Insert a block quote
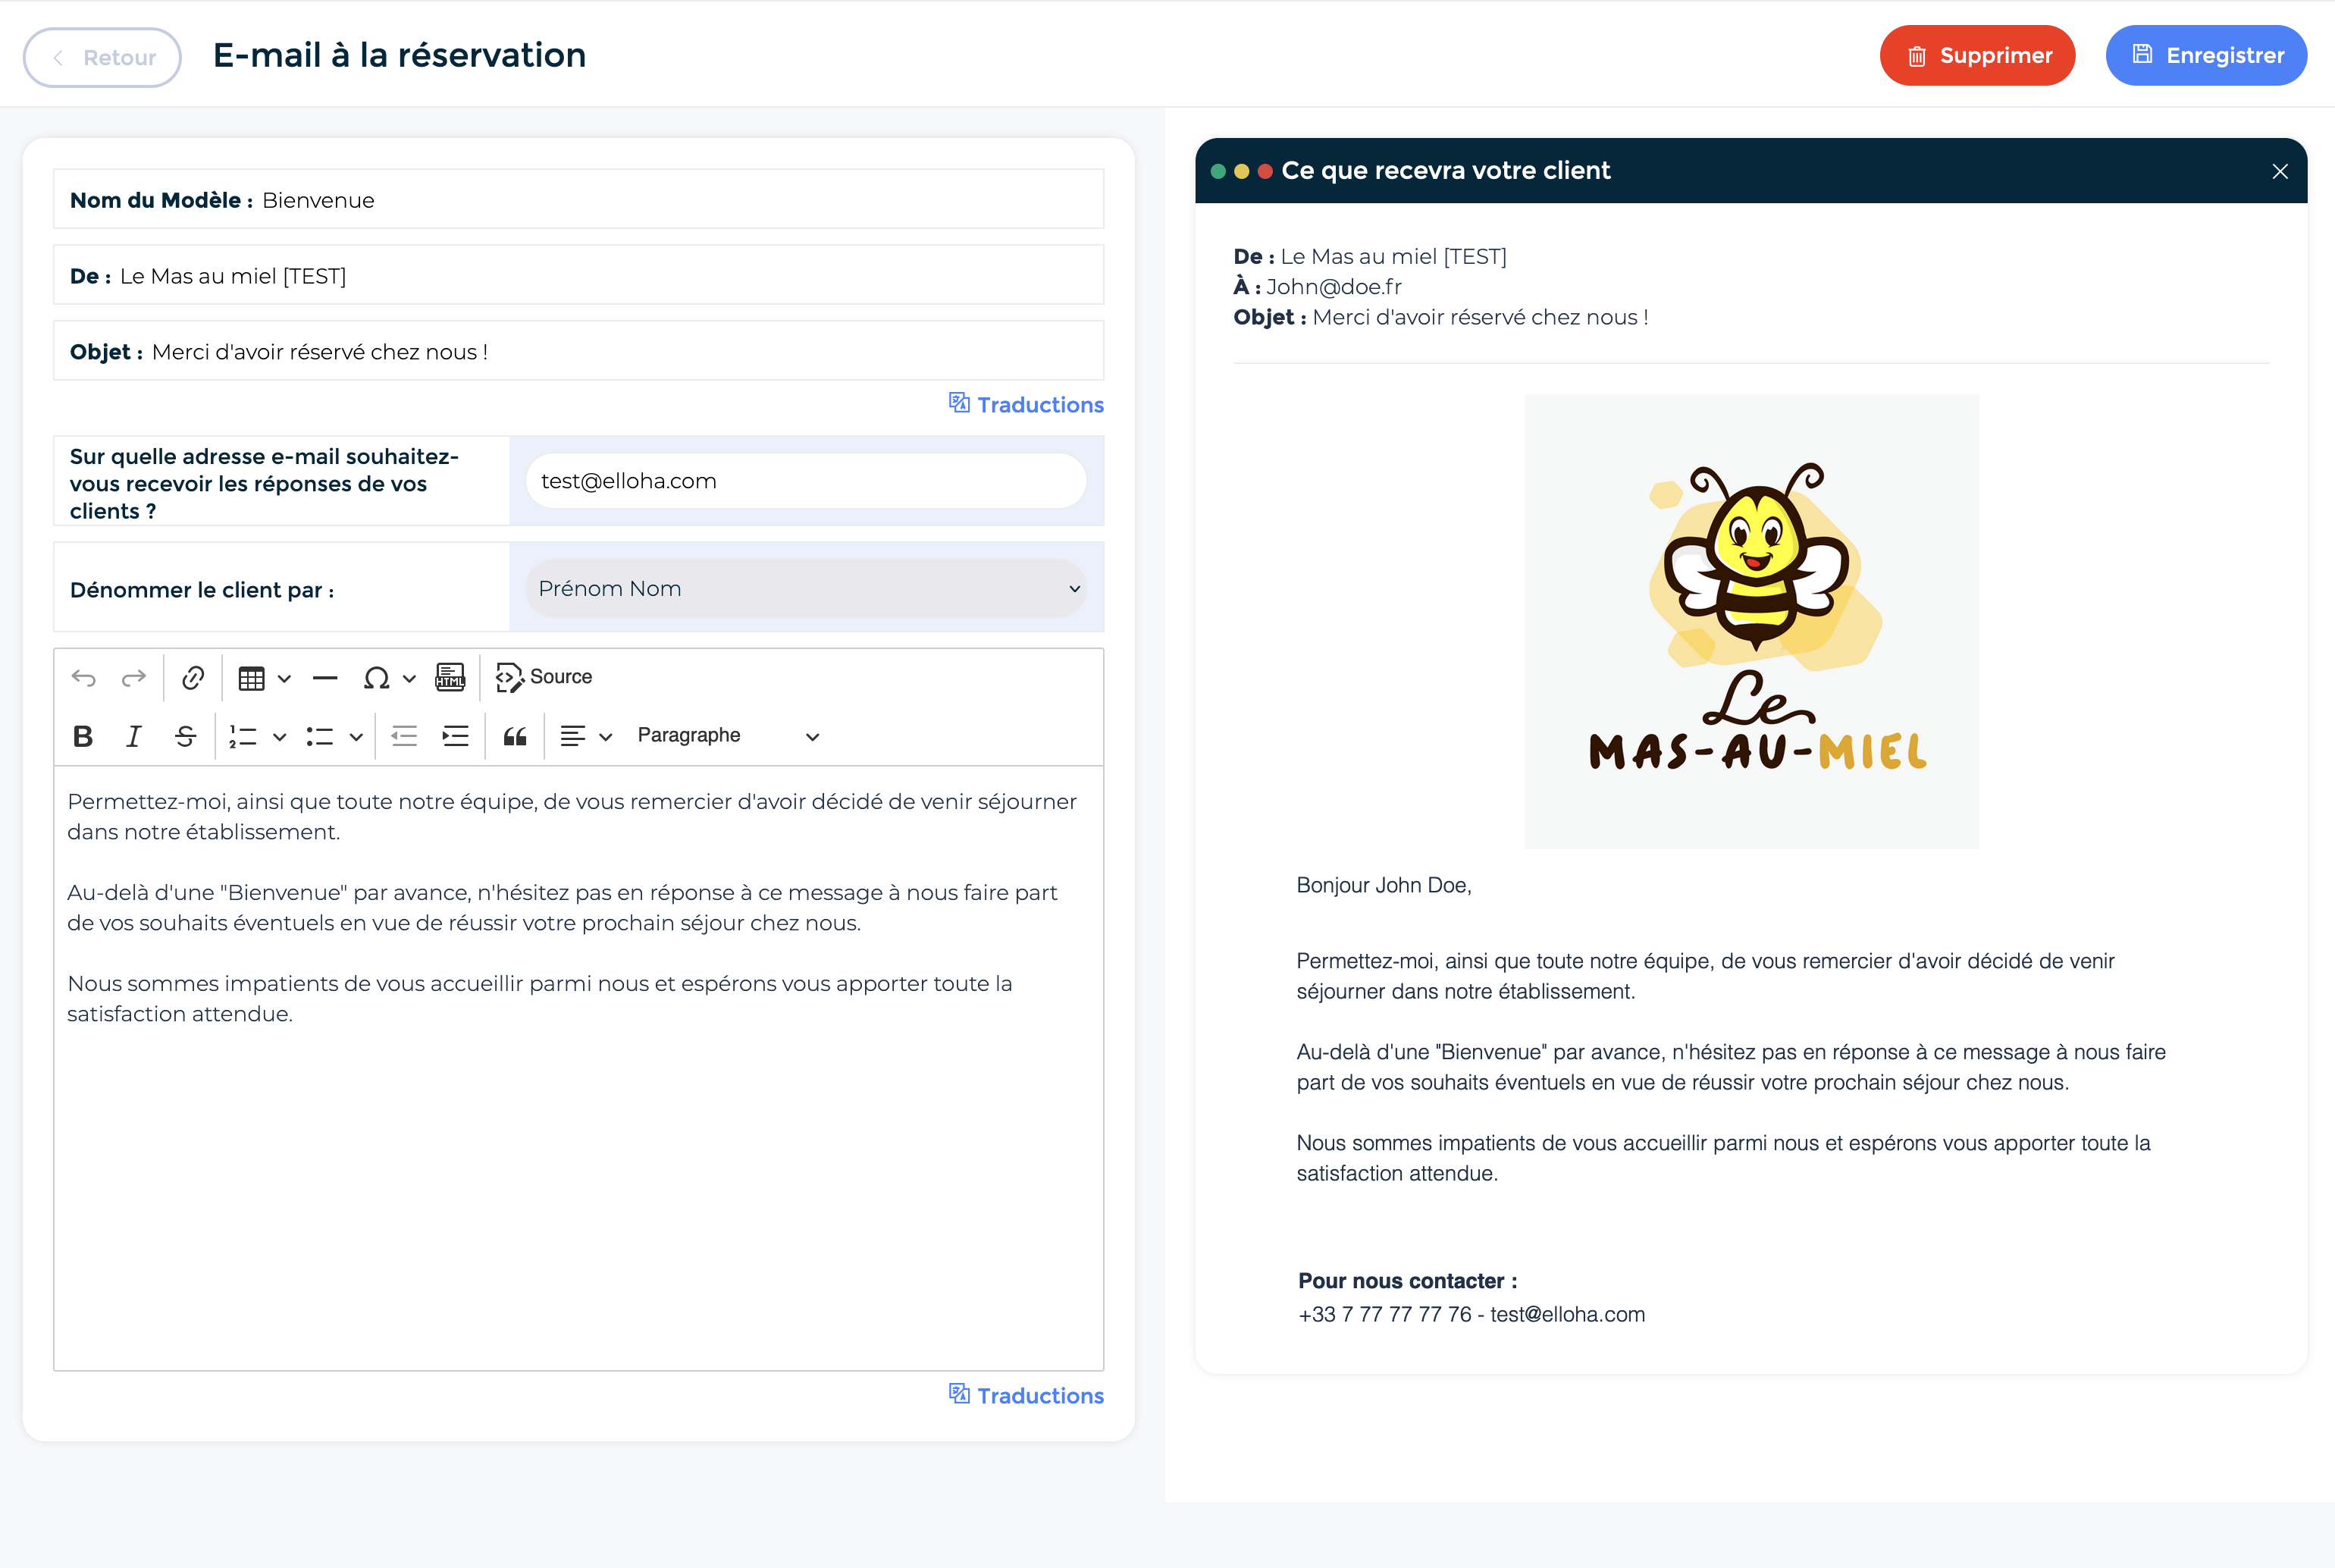This screenshot has height=1568, width=2335. click(515, 736)
